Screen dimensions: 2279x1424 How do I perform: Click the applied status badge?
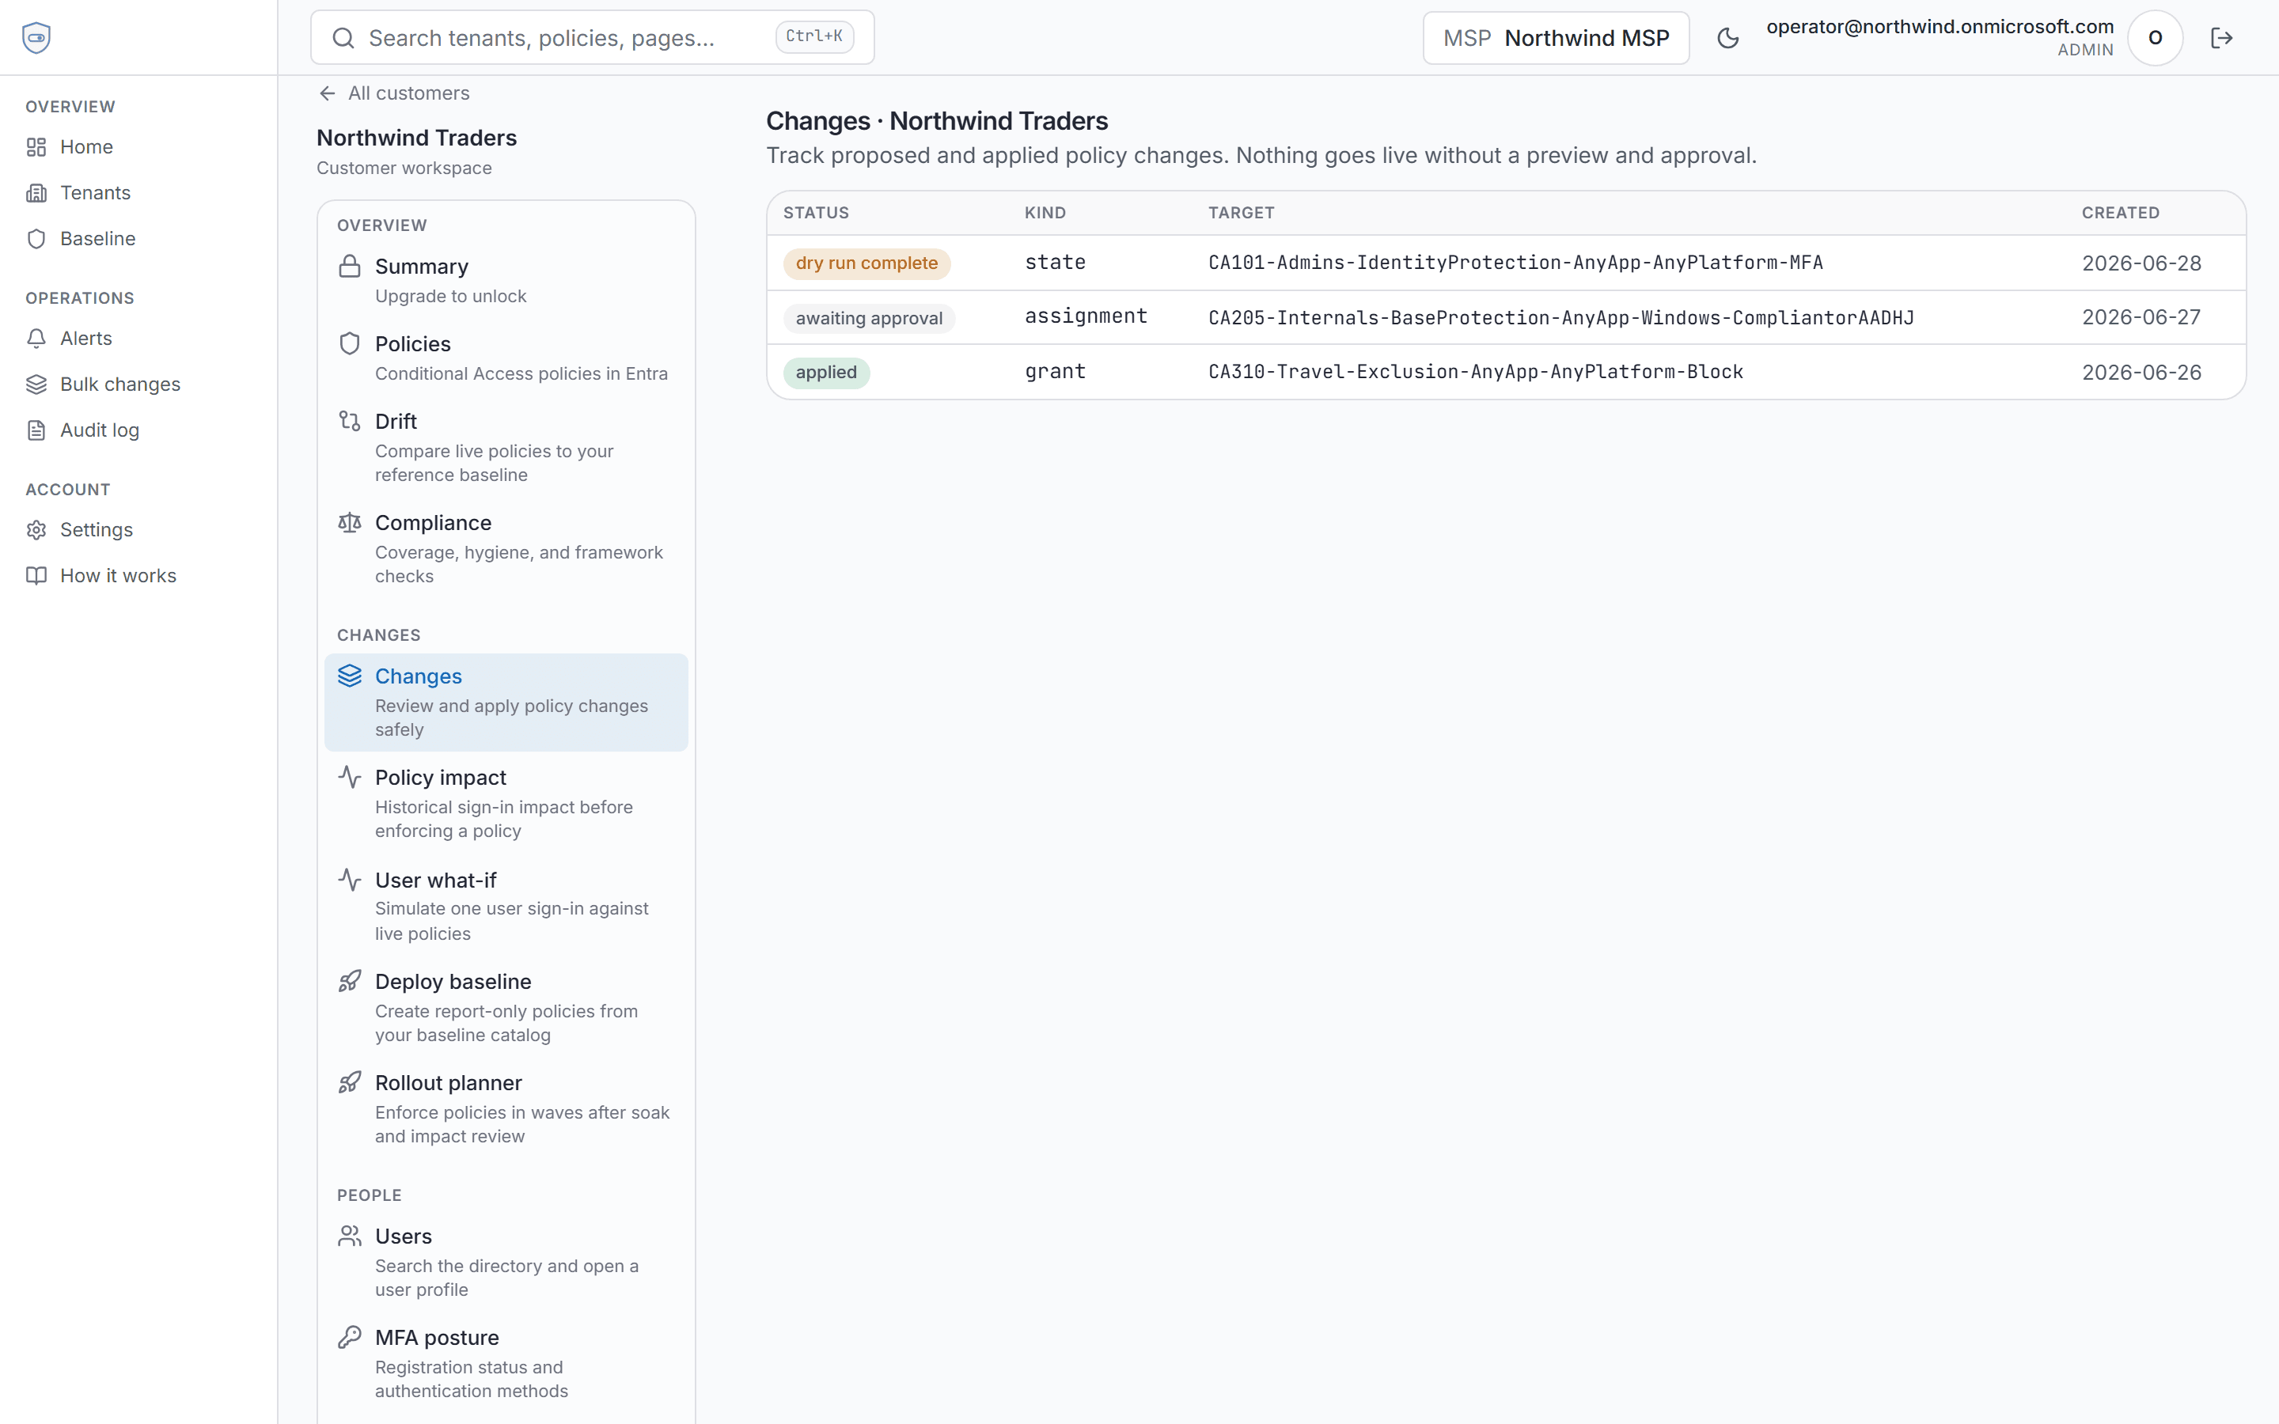[x=826, y=373]
